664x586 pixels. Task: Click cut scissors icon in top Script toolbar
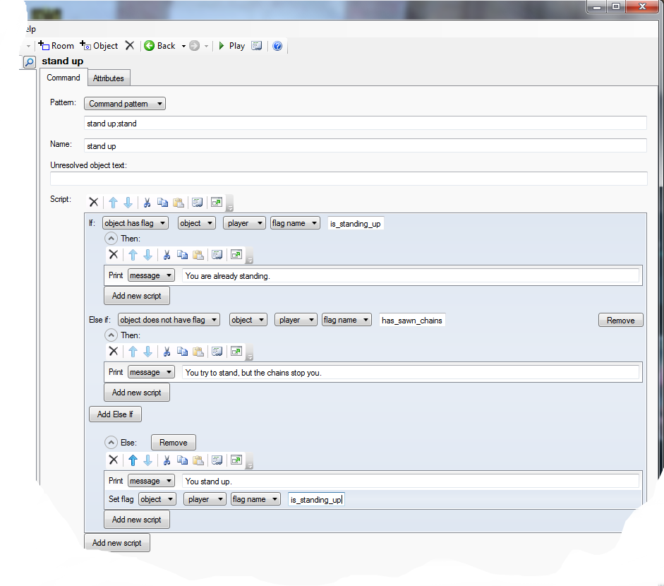click(x=147, y=203)
